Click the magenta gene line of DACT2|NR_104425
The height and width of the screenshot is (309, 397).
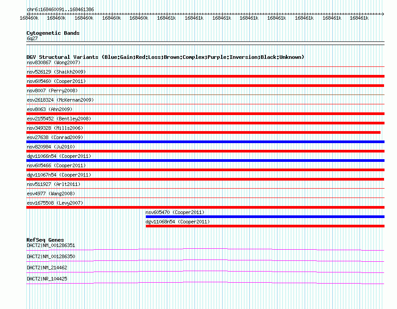click(x=205, y=283)
